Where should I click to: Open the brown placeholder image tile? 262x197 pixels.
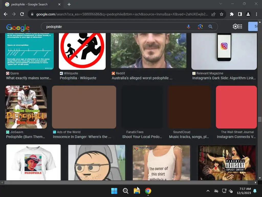point(84,107)
